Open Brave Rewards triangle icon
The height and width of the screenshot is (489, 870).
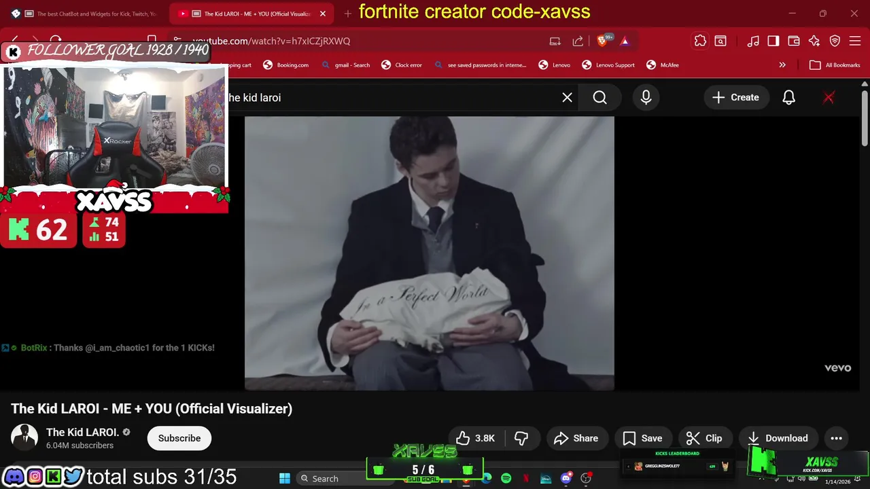pyautogui.click(x=624, y=41)
